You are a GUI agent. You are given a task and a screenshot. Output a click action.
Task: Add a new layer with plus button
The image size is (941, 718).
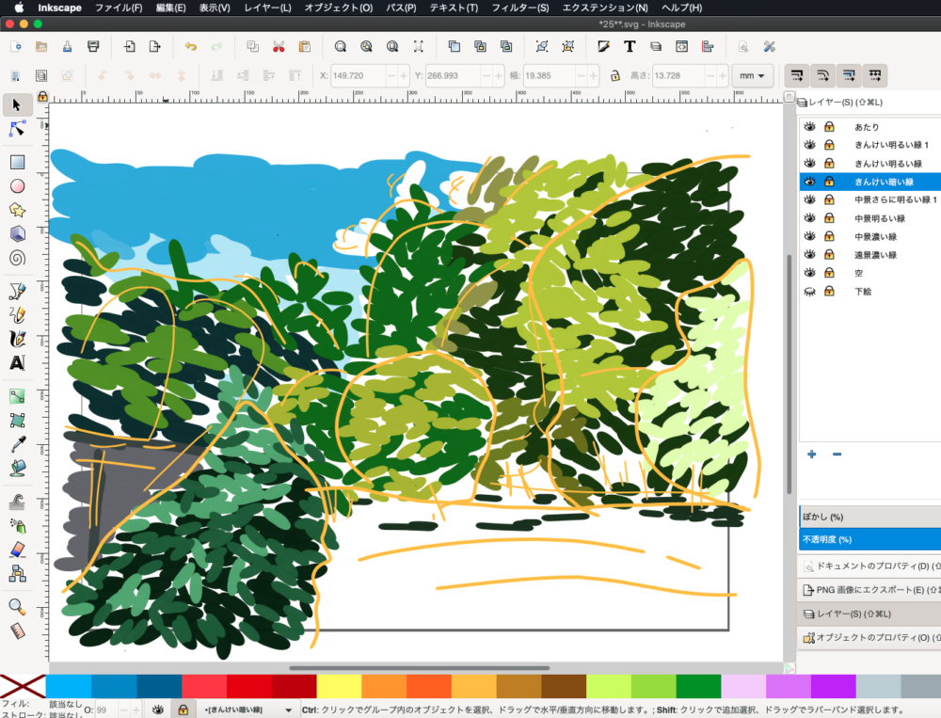click(811, 454)
